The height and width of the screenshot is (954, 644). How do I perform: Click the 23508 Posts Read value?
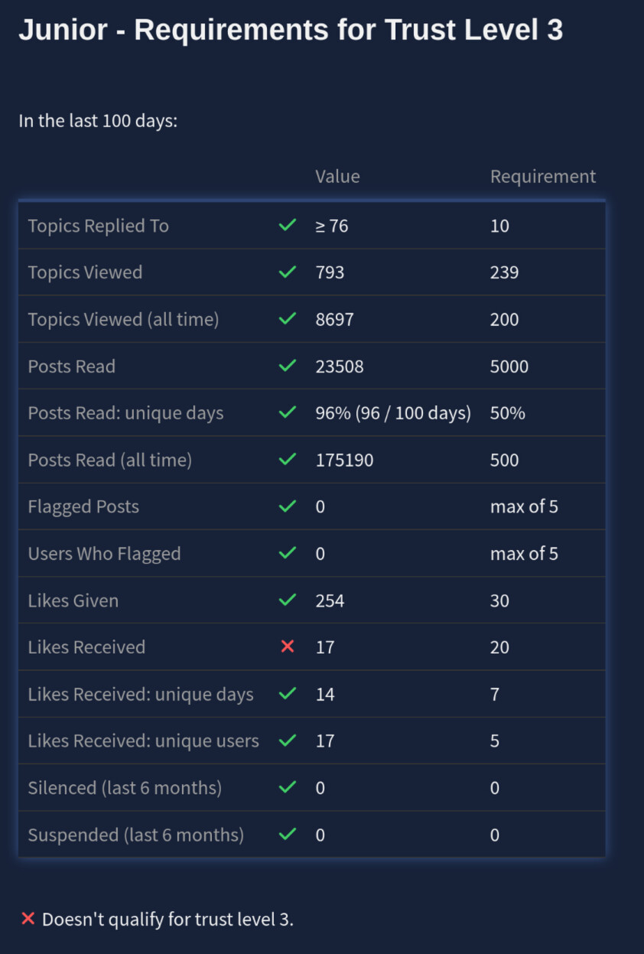pyautogui.click(x=340, y=366)
